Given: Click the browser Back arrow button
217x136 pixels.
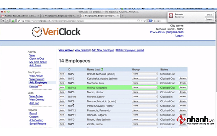Looking at the screenshot, I should click(x=4, y=21).
